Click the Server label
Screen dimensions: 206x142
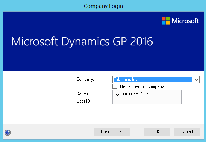[x=82, y=94]
